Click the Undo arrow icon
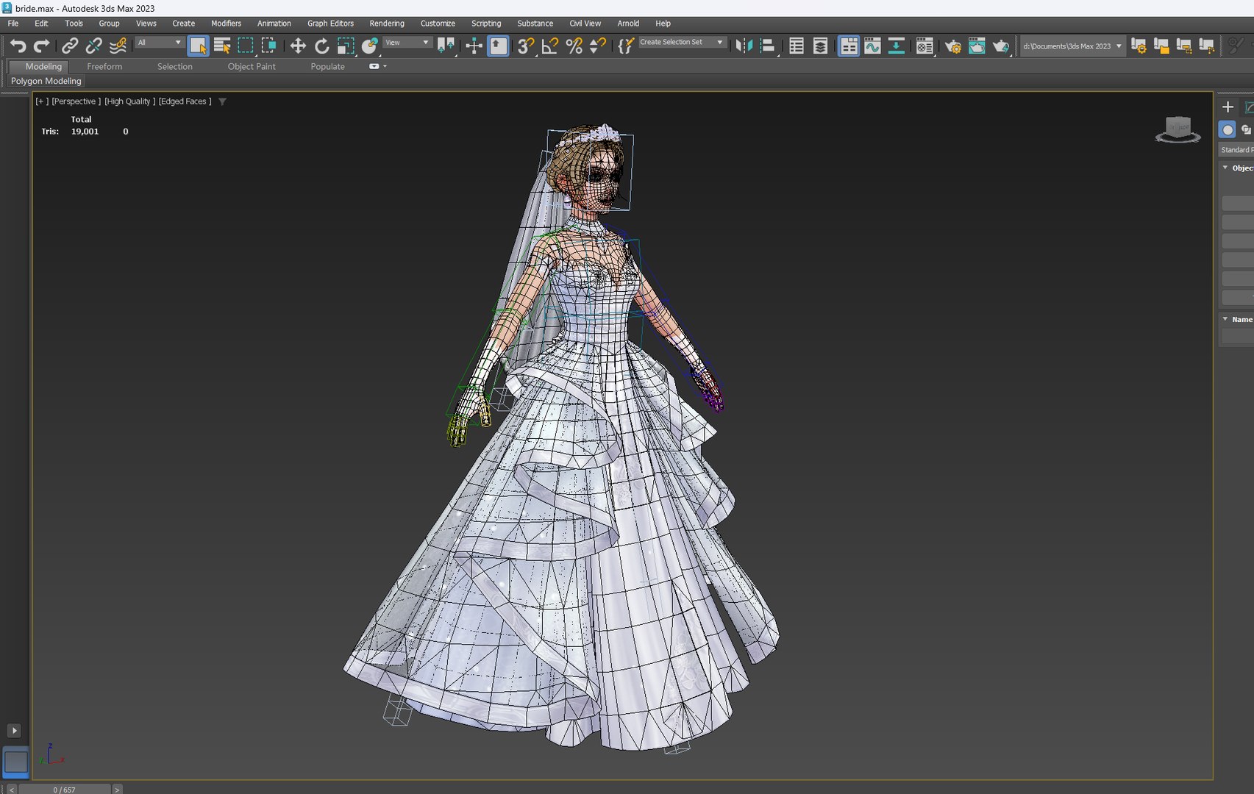The width and height of the screenshot is (1254, 794). (x=18, y=46)
